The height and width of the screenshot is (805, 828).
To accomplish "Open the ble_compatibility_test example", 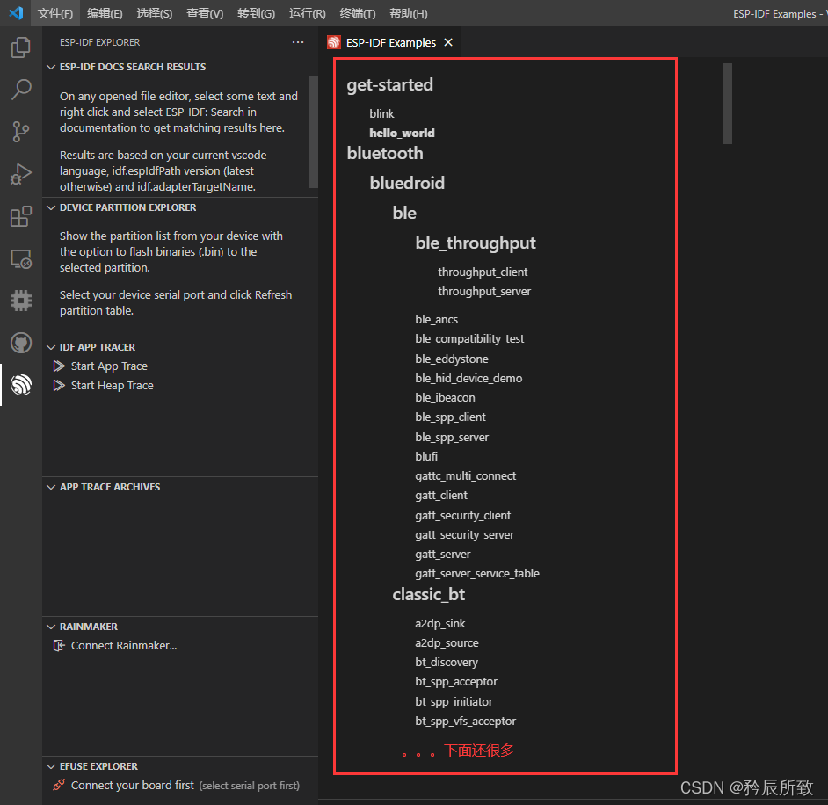I will [x=469, y=339].
